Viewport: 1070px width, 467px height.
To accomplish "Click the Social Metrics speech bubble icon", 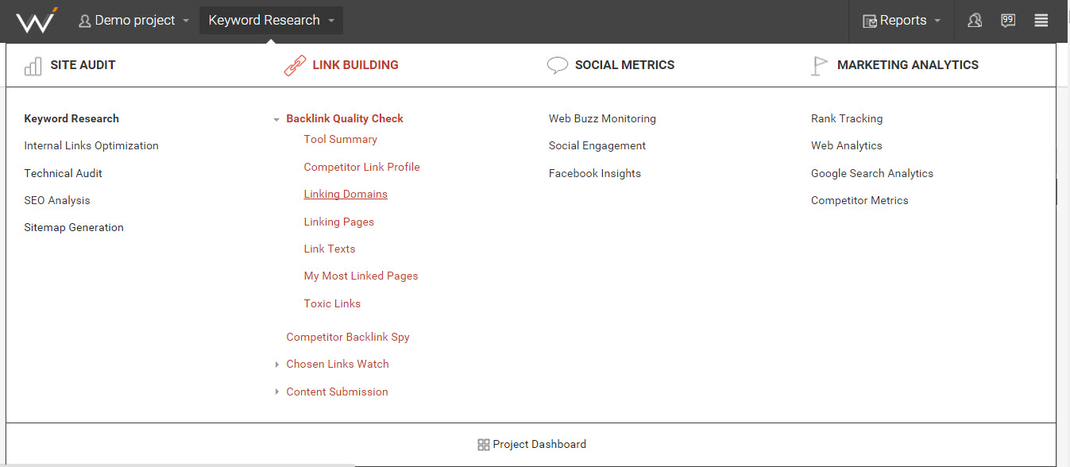I will click(x=558, y=65).
